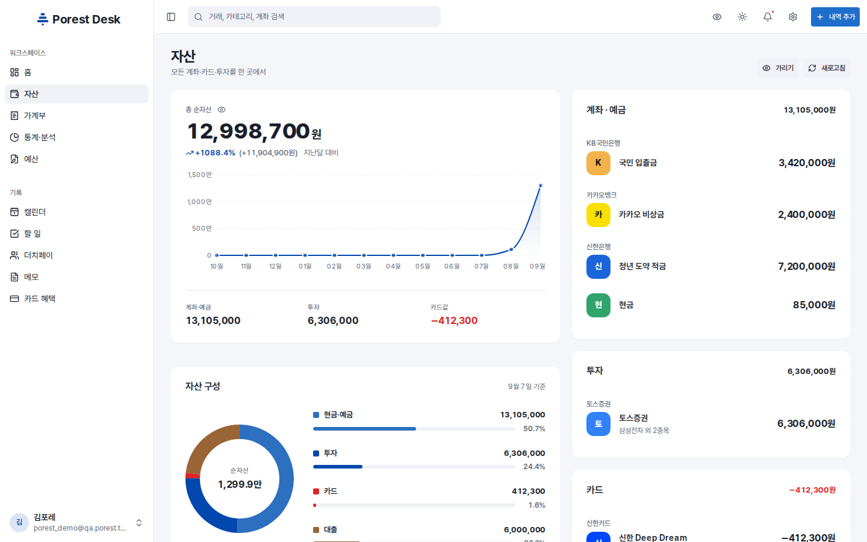
Task: Click the 더치페이 people icon
Action: tap(14, 255)
